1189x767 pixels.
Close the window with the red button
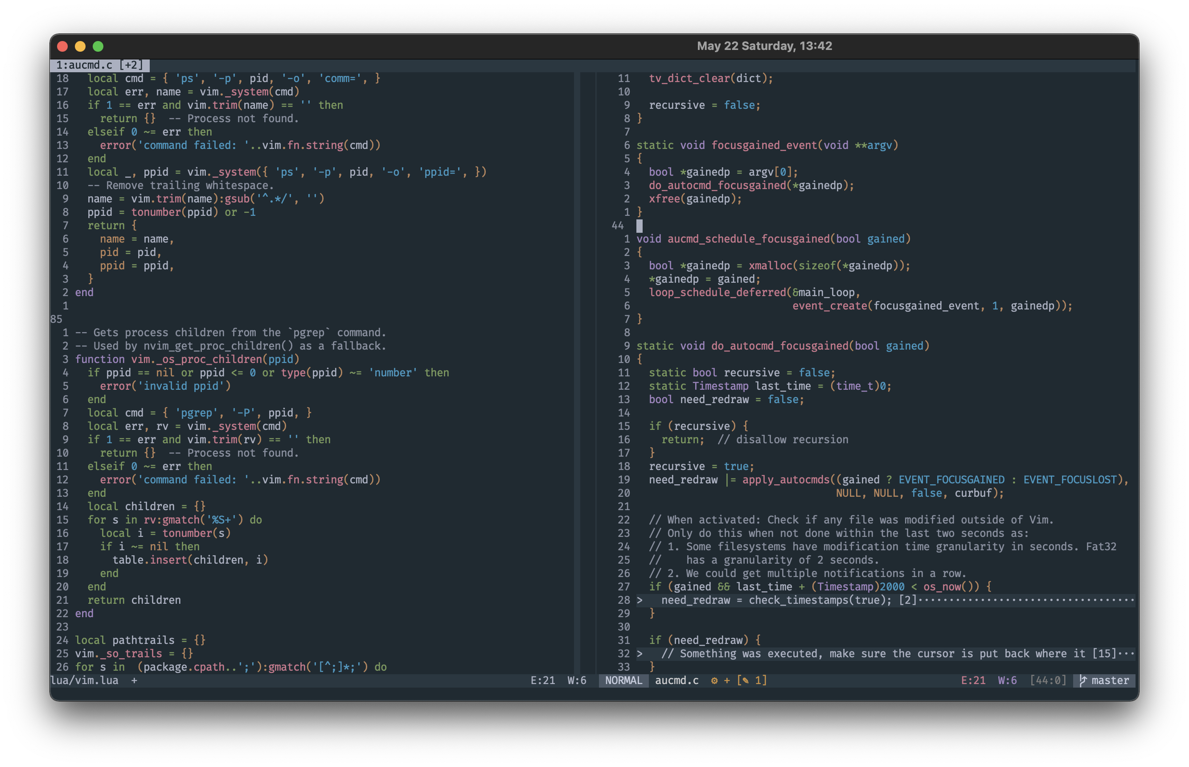(63, 46)
